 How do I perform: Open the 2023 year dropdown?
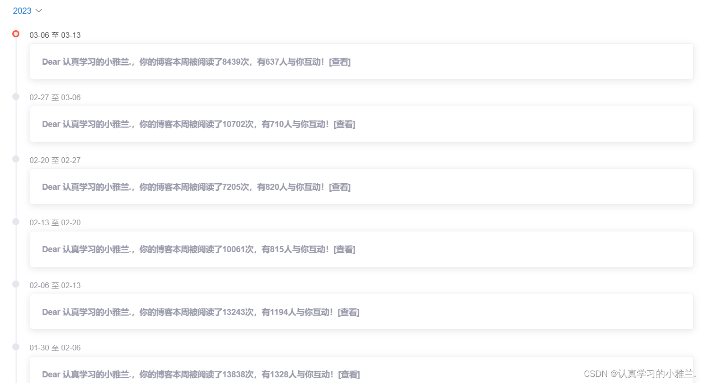(x=27, y=11)
